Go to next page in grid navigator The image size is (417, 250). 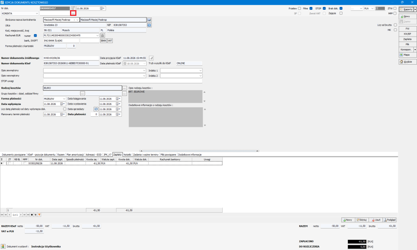(x=24, y=215)
